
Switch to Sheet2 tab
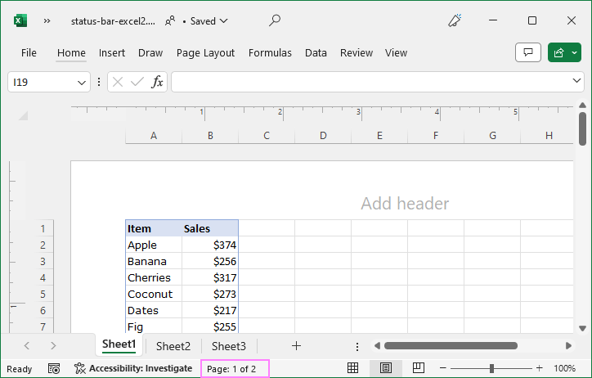click(173, 346)
